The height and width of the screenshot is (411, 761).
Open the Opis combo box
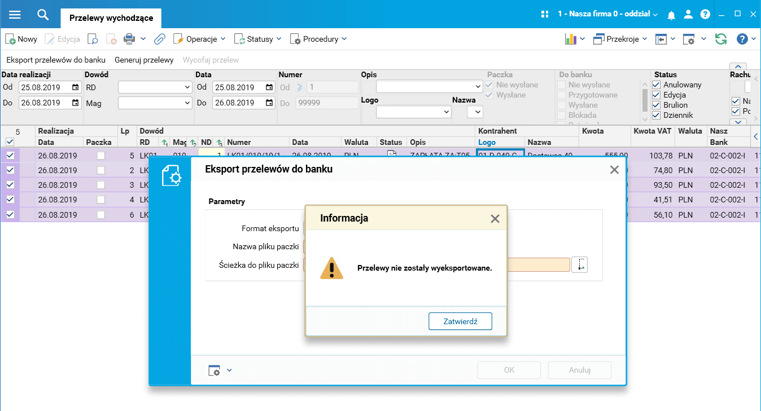(x=428, y=86)
